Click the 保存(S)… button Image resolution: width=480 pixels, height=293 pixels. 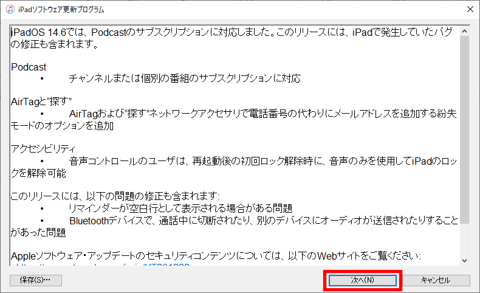tap(35, 280)
